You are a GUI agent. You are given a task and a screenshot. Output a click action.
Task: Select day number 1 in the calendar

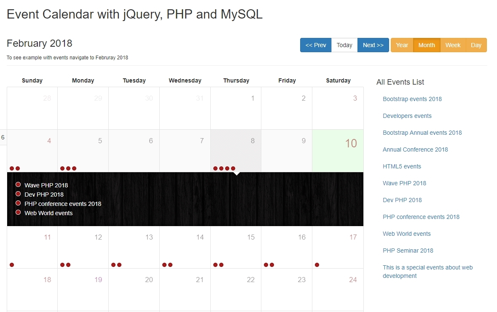coord(253,98)
